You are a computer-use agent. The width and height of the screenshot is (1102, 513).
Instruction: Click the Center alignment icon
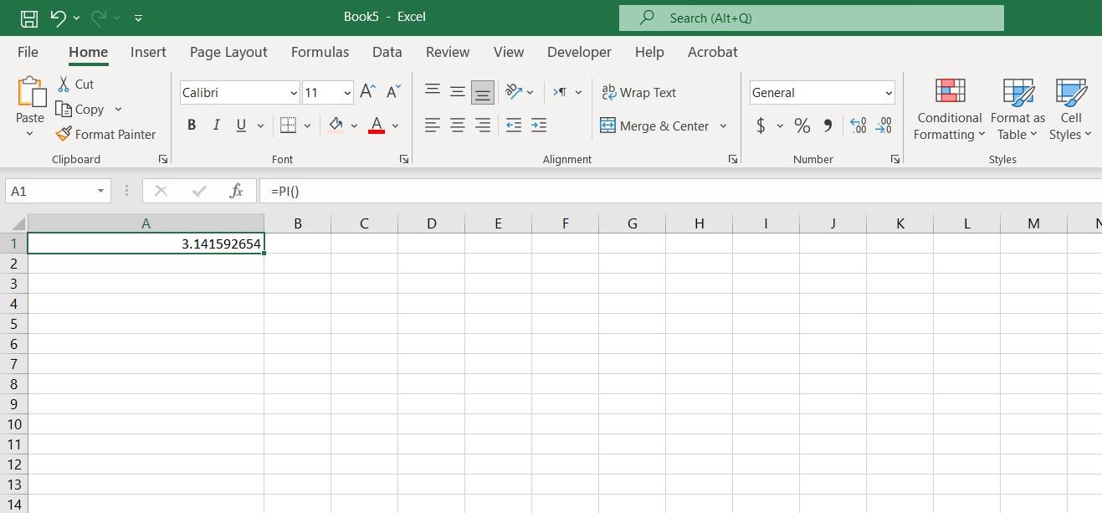pos(457,125)
